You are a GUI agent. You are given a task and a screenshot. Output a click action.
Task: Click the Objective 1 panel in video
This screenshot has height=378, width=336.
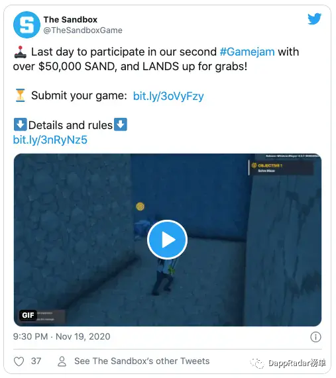pyautogui.click(x=281, y=167)
